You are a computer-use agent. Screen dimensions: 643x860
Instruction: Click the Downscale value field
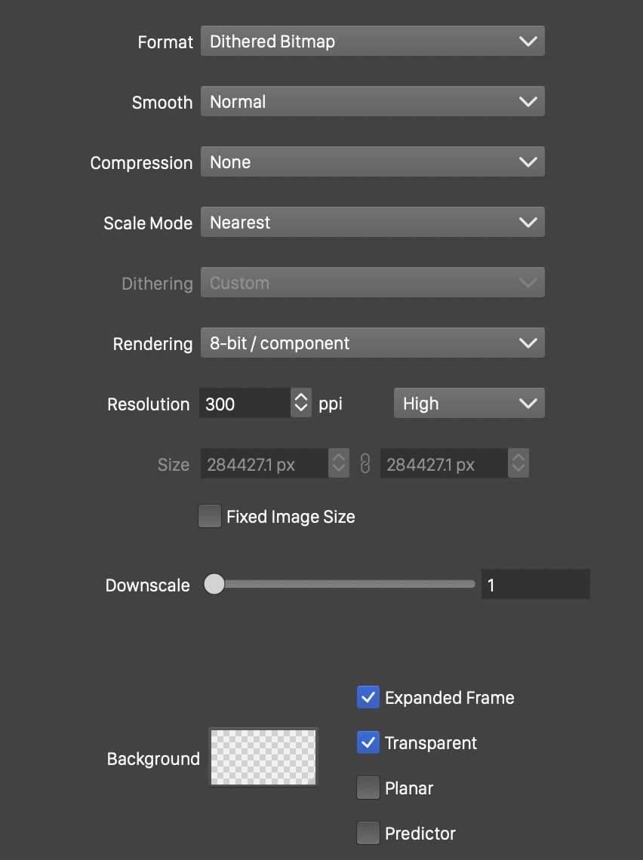(535, 585)
